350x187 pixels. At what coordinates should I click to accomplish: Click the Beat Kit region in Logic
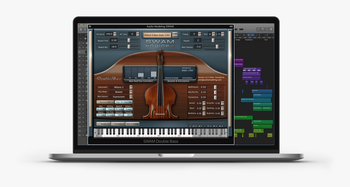pos(262,91)
